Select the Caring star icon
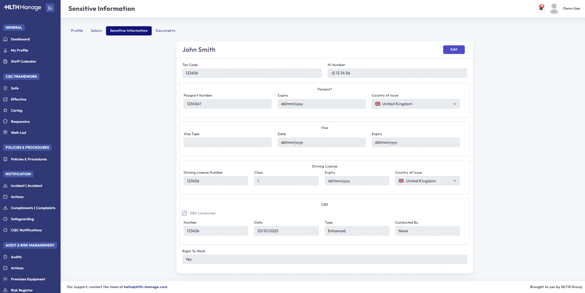This screenshot has height=293, width=585. pyautogui.click(x=6, y=110)
